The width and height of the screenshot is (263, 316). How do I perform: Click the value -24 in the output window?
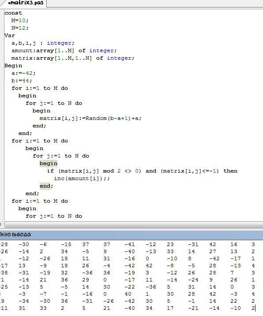click(x=193, y=280)
